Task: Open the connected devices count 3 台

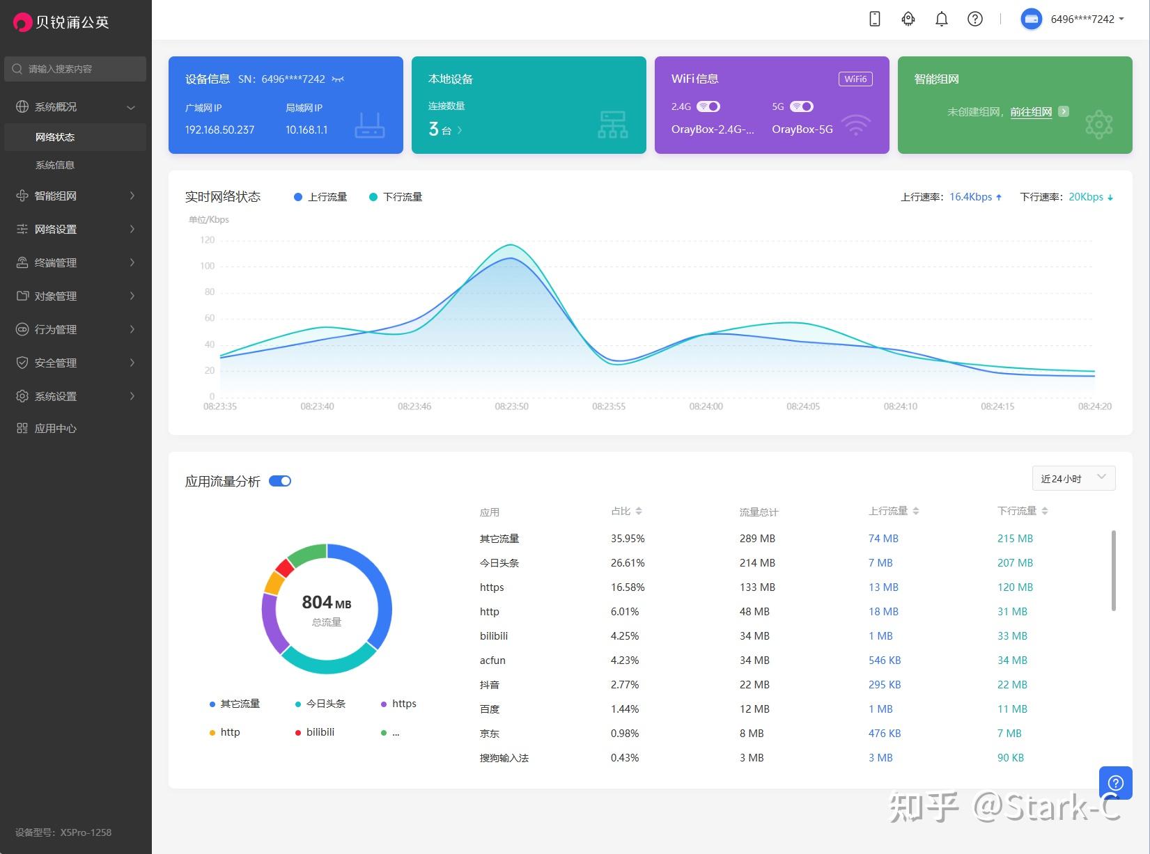Action: point(445,129)
